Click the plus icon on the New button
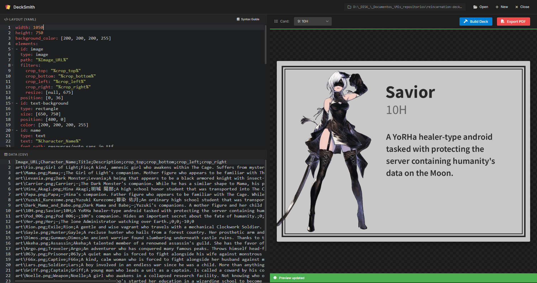 pos(497,7)
